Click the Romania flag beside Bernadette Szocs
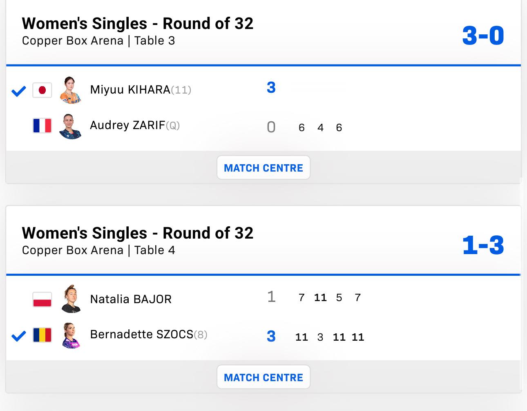 click(x=42, y=335)
